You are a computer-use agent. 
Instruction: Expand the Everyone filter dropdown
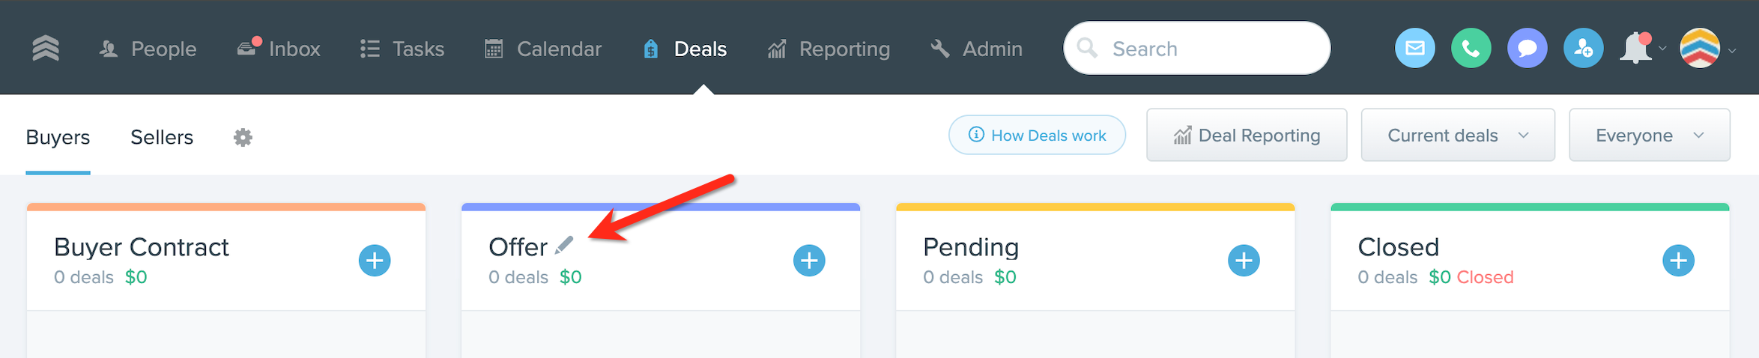pos(1650,135)
